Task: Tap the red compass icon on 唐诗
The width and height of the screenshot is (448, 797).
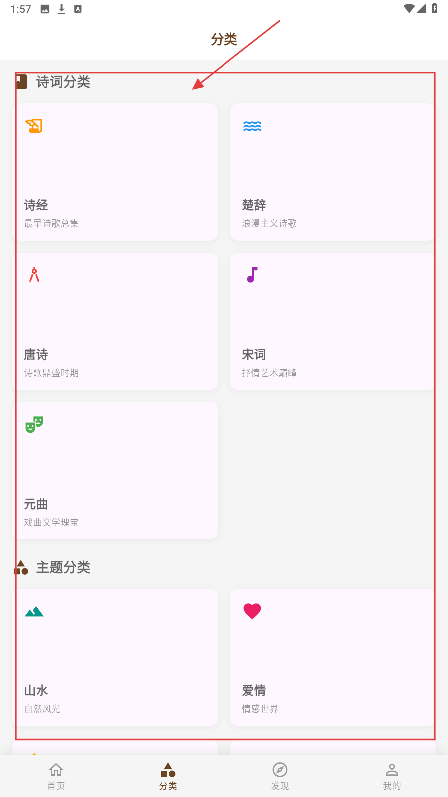Action: click(34, 275)
